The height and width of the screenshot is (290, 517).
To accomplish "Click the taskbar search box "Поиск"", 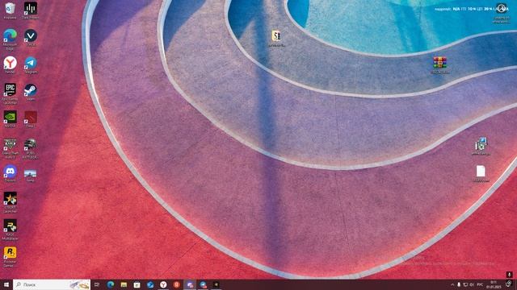I will [x=52, y=284].
